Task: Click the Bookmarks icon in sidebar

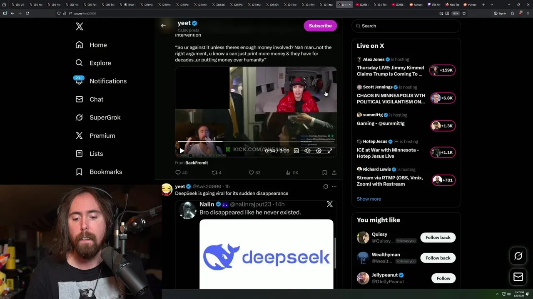Action: (79, 172)
